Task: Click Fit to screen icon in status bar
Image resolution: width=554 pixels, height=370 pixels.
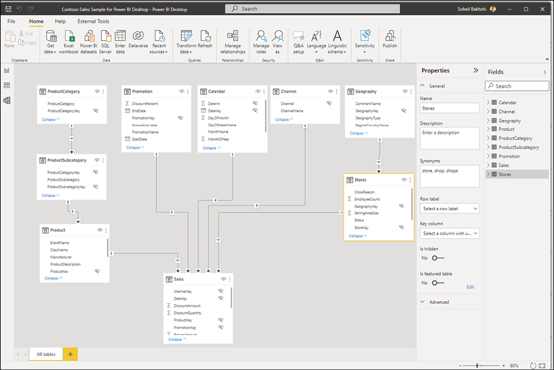Action: coord(542,366)
